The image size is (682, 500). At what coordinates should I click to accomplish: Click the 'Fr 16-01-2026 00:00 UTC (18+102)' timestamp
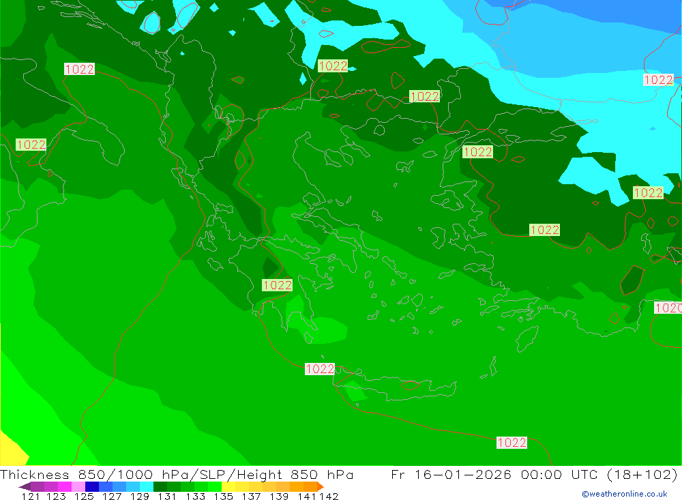534,474
